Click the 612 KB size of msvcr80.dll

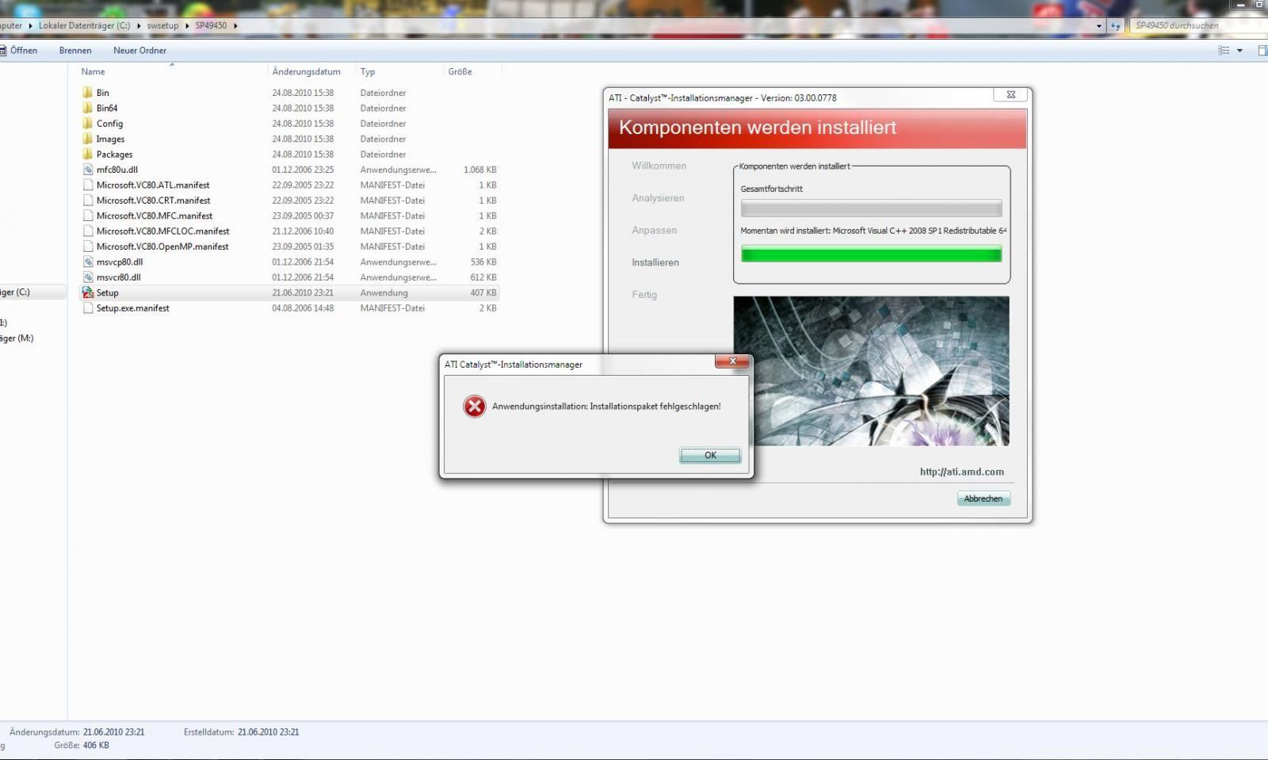click(483, 277)
